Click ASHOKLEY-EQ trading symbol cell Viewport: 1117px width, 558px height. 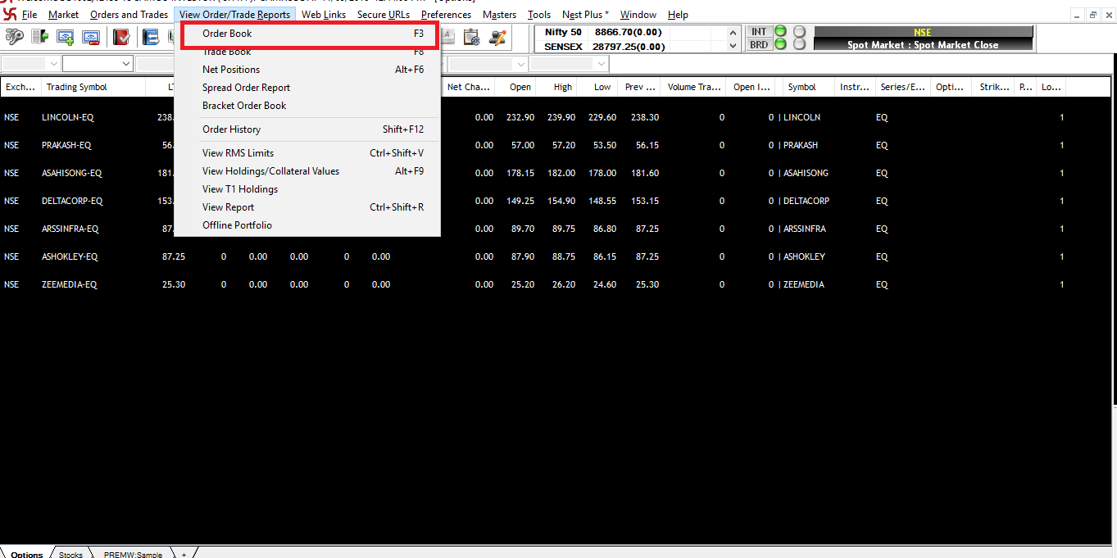click(x=70, y=256)
